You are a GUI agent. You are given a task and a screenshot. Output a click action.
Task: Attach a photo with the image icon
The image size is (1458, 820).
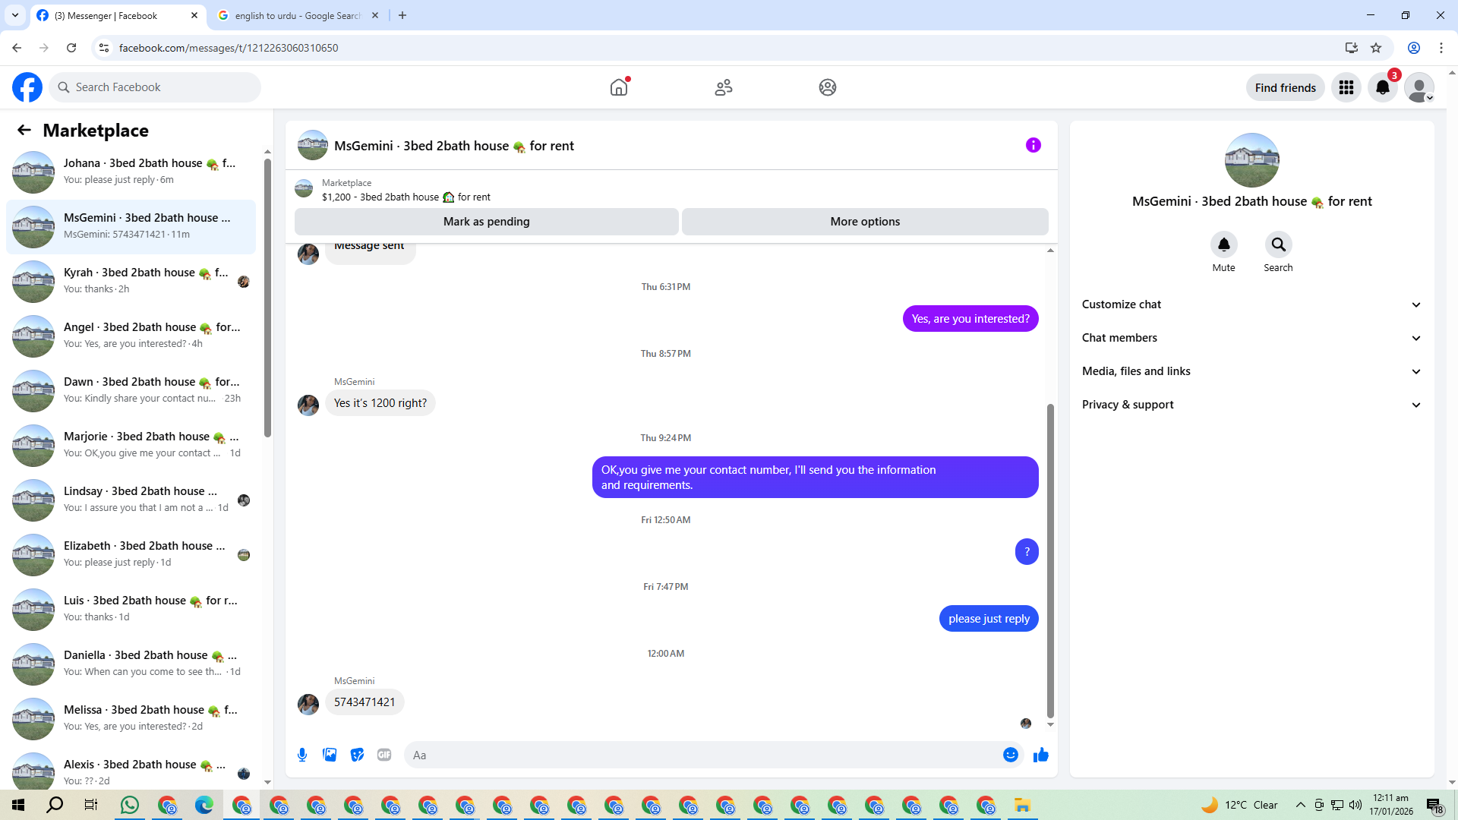click(330, 755)
